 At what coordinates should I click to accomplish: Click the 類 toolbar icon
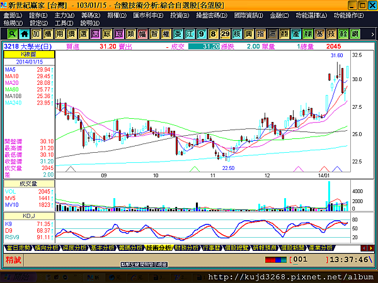(130, 34)
